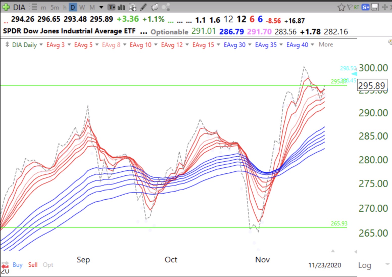The image size is (392, 277).
Task: Expand the EAvg 12 indicator dropdown
Action: [187, 44]
